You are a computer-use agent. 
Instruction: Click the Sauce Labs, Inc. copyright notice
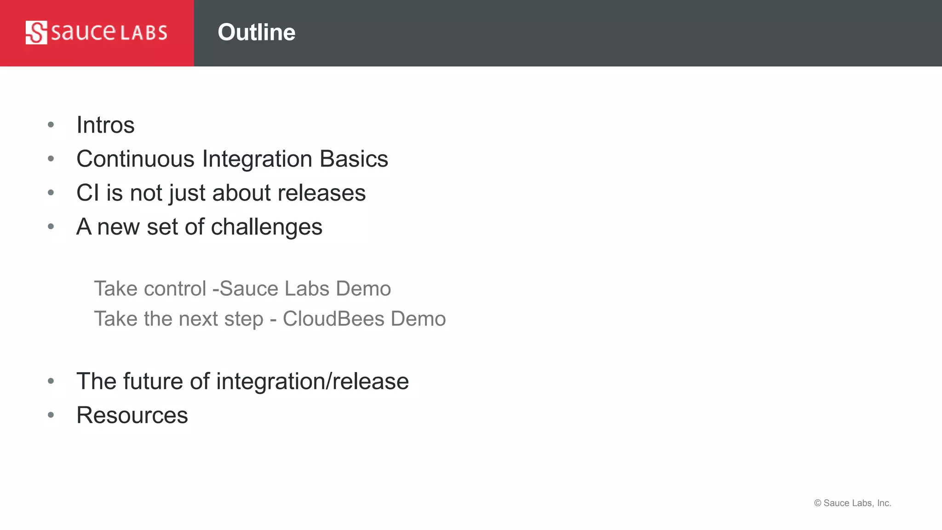click(x=852, y=503)
